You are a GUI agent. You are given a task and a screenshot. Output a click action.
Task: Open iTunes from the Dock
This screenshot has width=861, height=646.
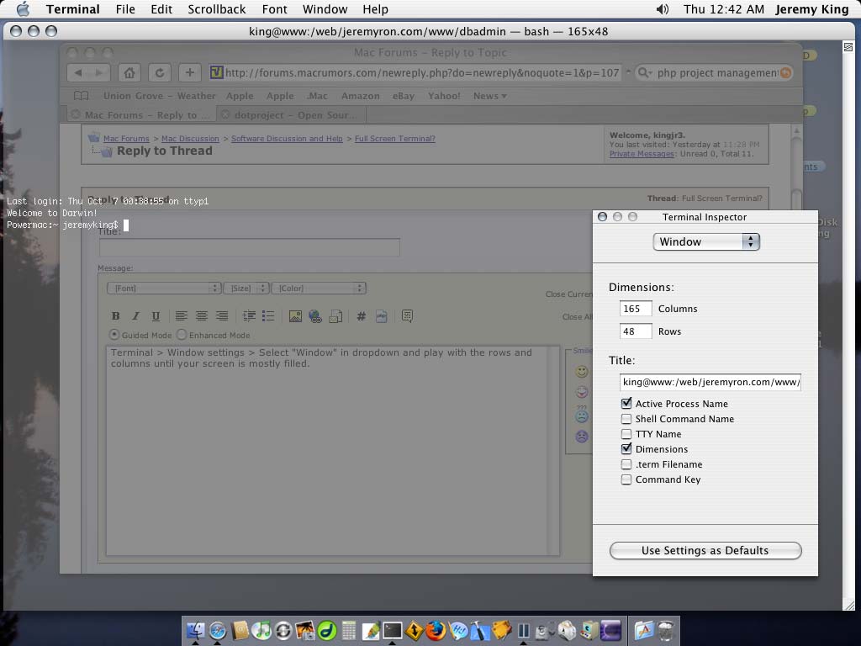pos(262,630)
